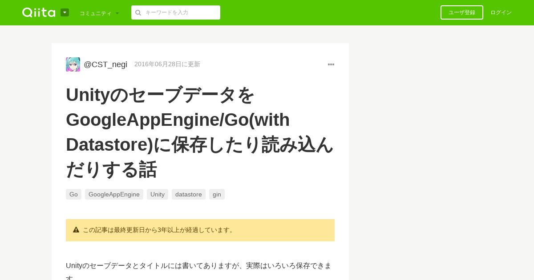Click the ユーザ登録 button
The width and height of the screenshot is (534, 280).
(462, 12)
